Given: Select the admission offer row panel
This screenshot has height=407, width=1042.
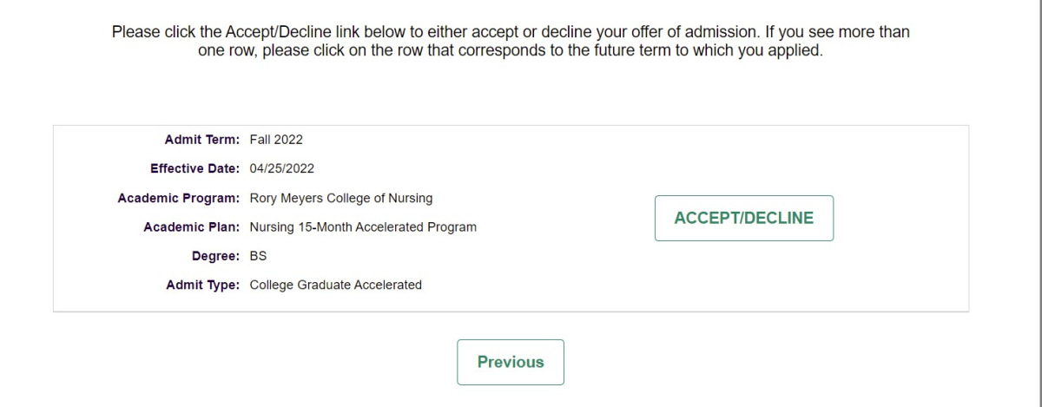Looking at the screenshot, I should (x=511, y=218).
